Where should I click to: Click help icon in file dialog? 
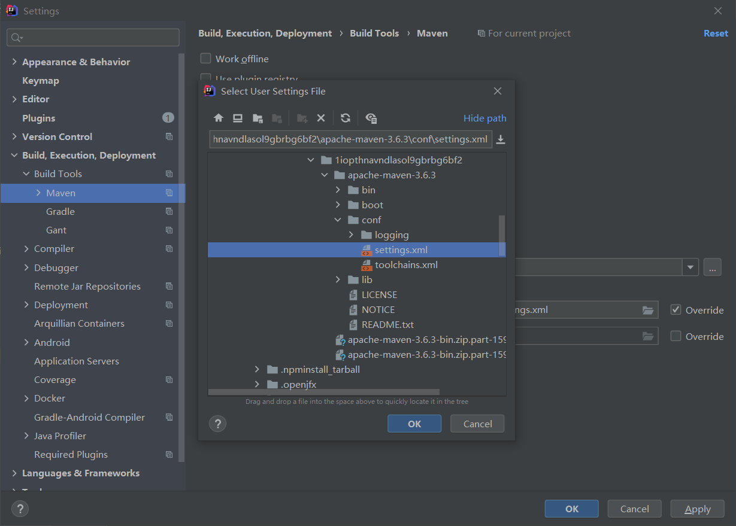pyautogui.click(x=217, y=424)
